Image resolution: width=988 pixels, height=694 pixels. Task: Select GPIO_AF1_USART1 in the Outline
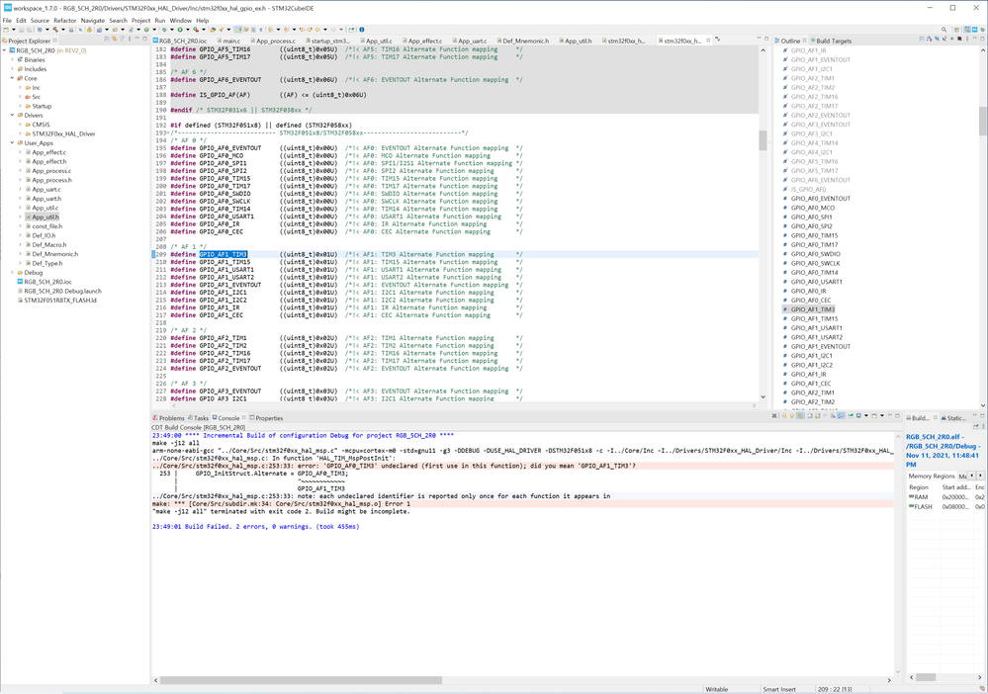tap(813, 328)
